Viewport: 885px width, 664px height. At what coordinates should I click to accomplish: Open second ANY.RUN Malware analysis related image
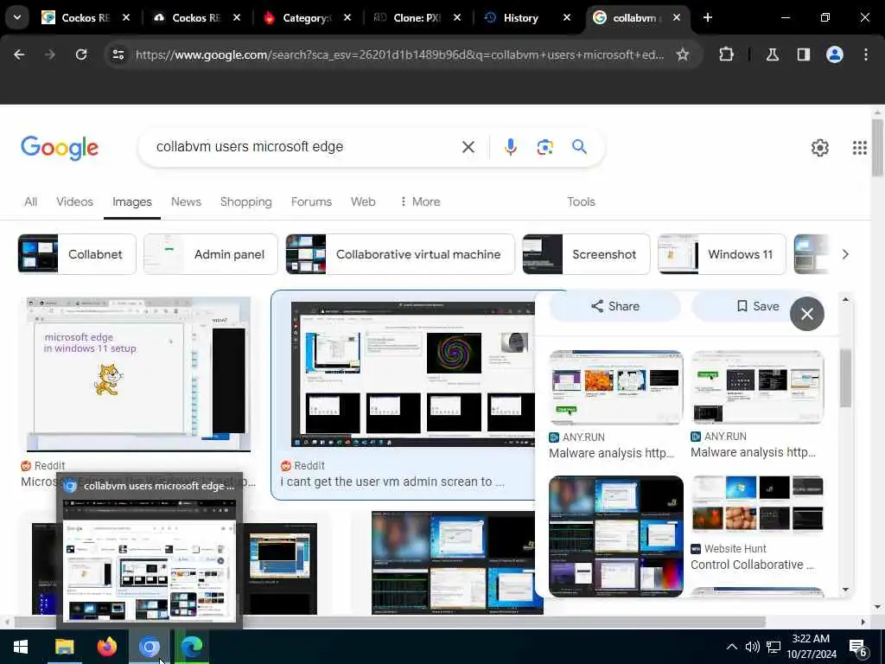[x=757, y=386]
